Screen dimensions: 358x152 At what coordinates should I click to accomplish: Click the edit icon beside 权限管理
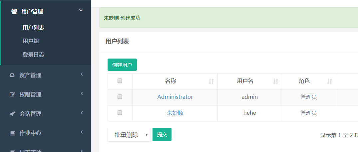pos(12,94)
